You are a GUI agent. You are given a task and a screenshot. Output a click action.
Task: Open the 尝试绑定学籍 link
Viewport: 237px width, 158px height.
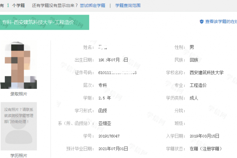92,6
